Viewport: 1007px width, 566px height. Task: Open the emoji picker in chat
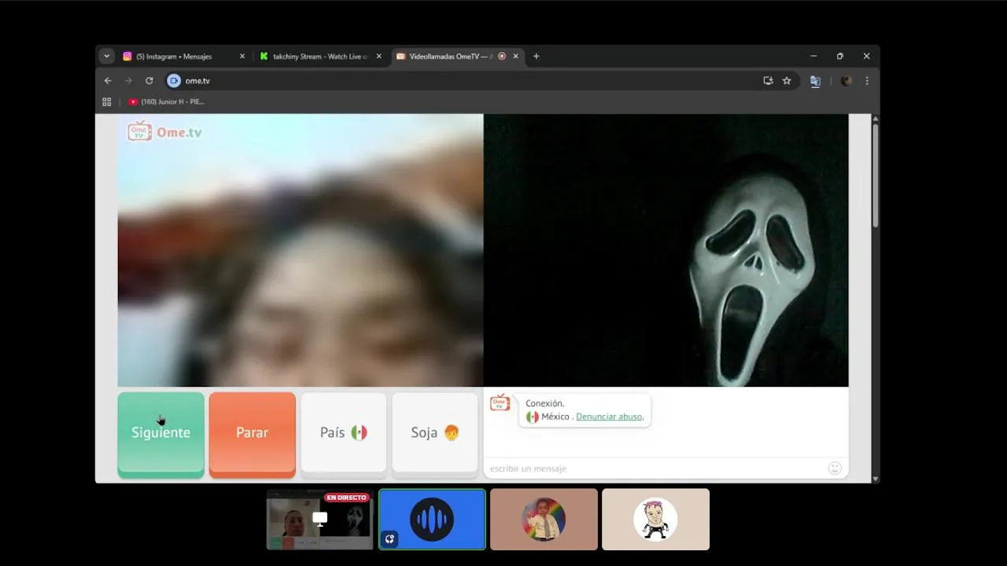pos(835,469)
